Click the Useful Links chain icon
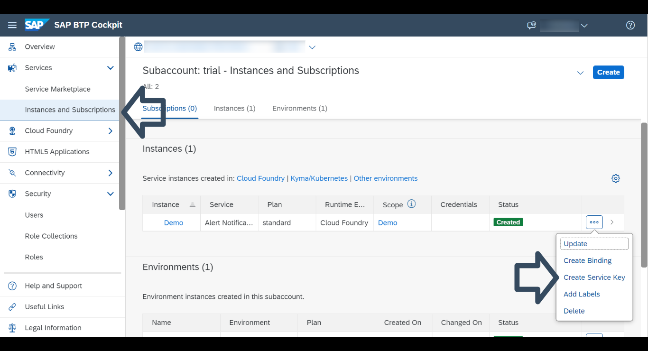The width and height of the screenshot is (648, 351). (12, 307)
